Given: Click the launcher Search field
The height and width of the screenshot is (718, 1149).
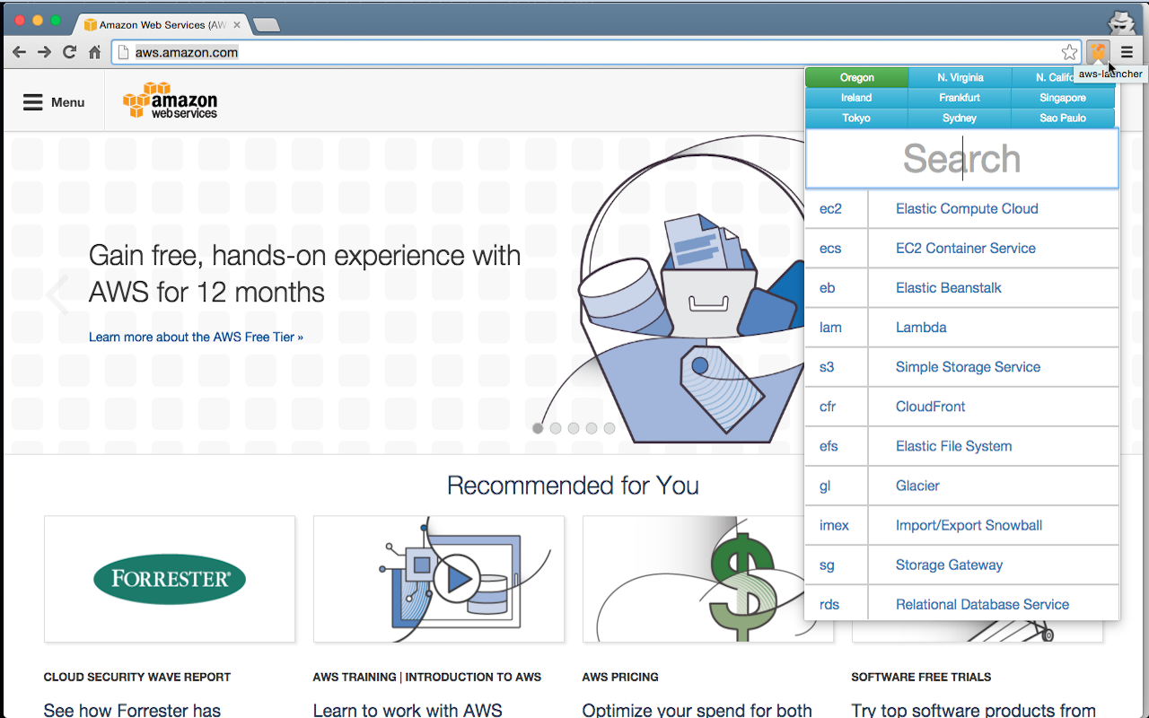Looking at the screenshot, I should pos(962,159).
